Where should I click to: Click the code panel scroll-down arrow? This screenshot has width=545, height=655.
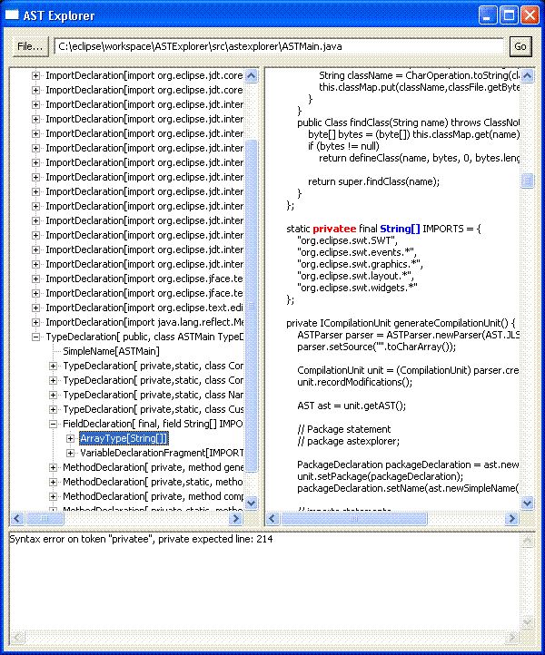[x=528, y=503]
